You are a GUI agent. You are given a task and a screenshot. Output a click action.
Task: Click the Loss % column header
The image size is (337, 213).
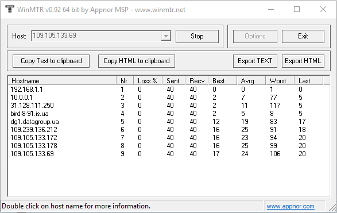[x=148, y=81]
